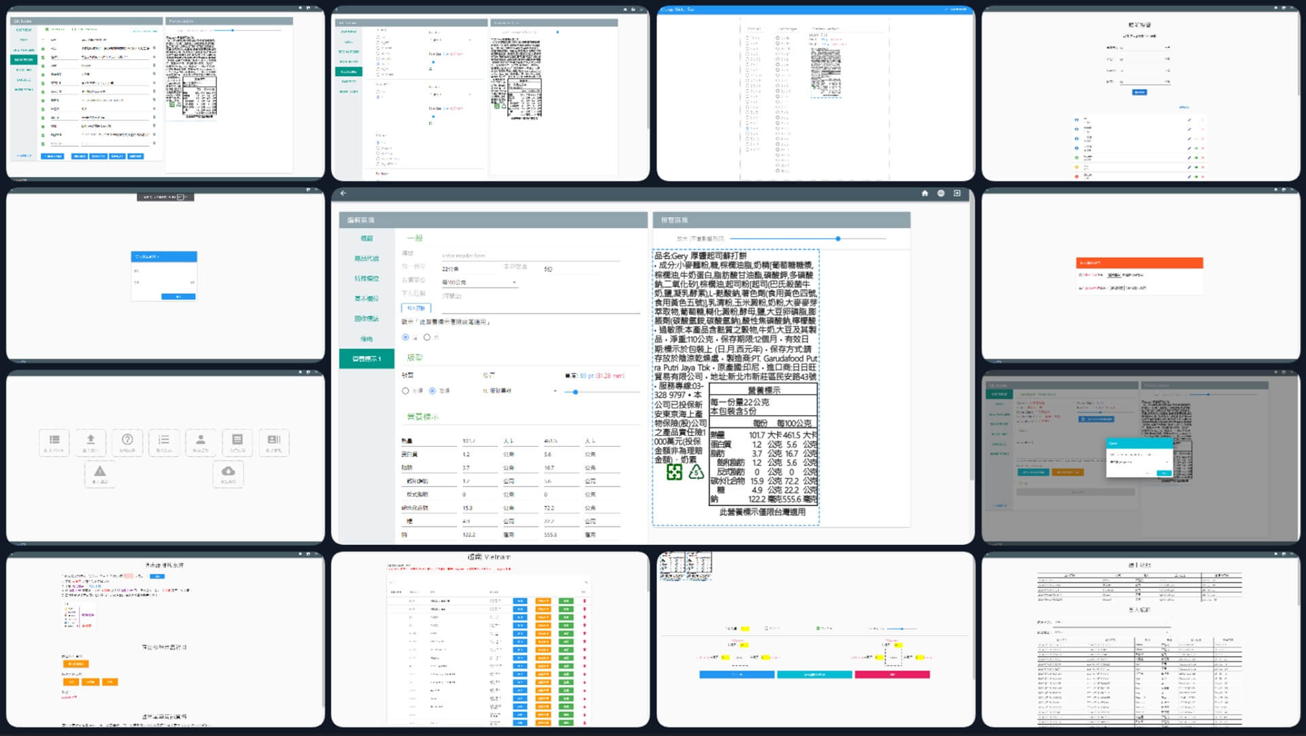
Task: Expand the font dropdown in 版型 section
Action: coord(520,391)
